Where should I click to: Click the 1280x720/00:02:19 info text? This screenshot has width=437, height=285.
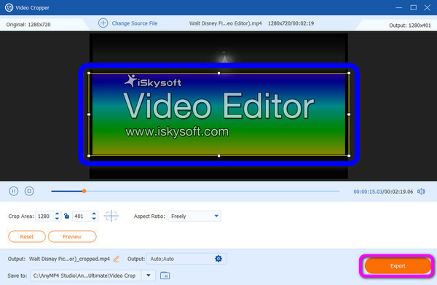click(x=291, y=23)
